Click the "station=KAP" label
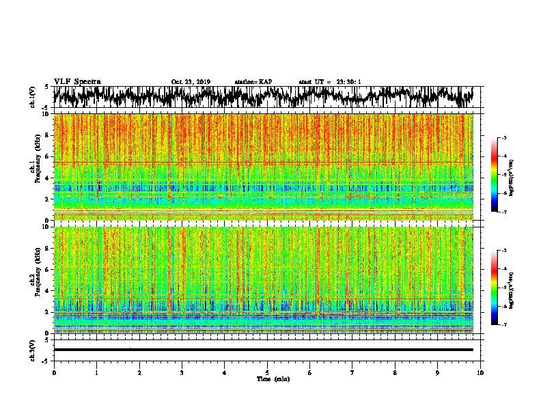Image resolution: width=541 pixels, height=418 pixels. [253, 82]
